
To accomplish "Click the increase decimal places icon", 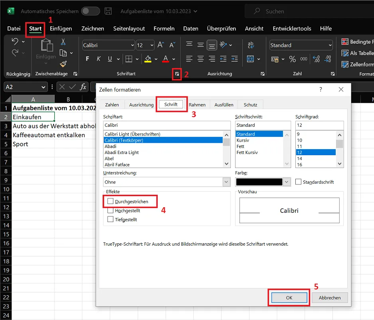I will click(316, 59).
